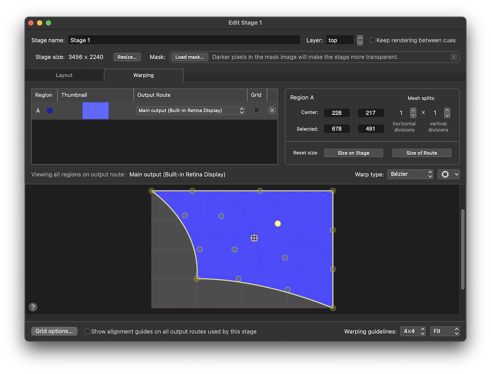The image size is (491, 374).
Task: Open the Output Route dropdown for Region A
Action: pos(190,110)
